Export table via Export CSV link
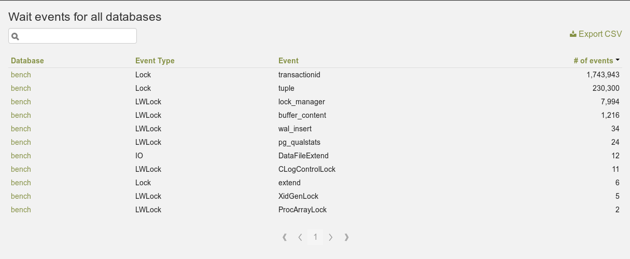The image size is (630, 259). 595,34
